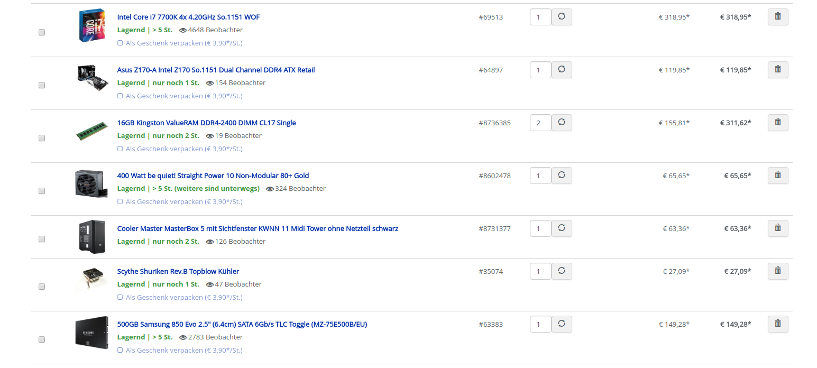This screenshot has width=817, height=368.
Task: Click the Intel Core i7 box thumbnail
Action: pos(92,25)
